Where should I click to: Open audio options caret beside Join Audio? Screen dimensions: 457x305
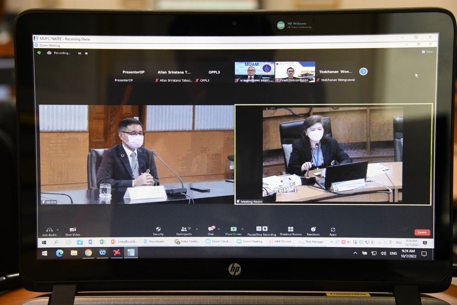pyautogui.click(x=58, y=230)
